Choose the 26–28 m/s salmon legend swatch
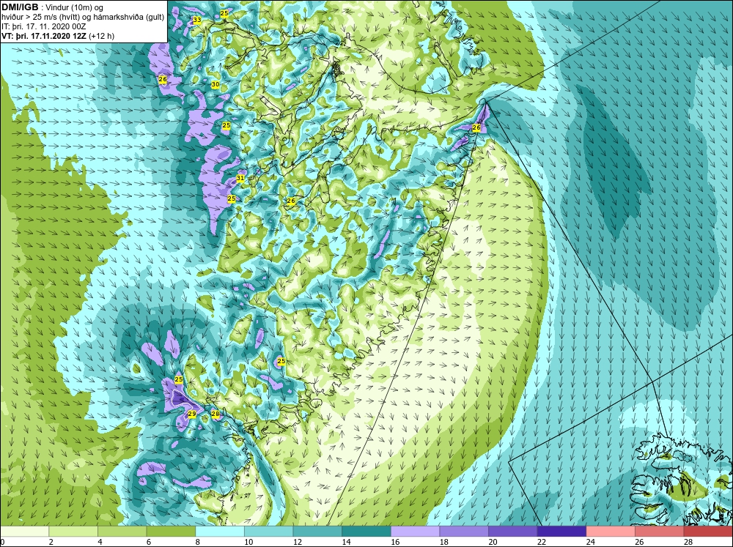Image resolution: width=733 pixels, height=547 pixels. click(x=659, y=532)
